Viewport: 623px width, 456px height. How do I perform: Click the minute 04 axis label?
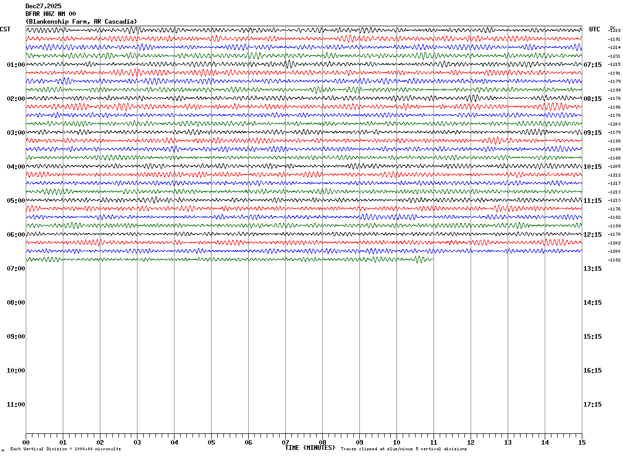(174, 442)
